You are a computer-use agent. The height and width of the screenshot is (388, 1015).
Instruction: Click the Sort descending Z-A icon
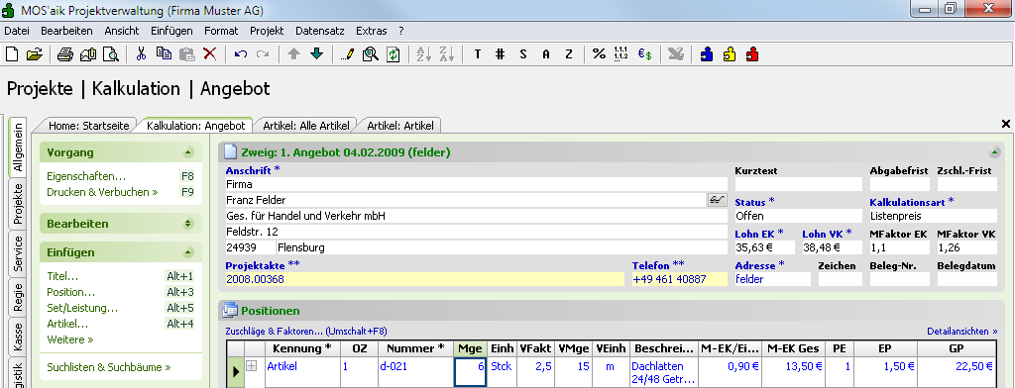tap(447, 54)
